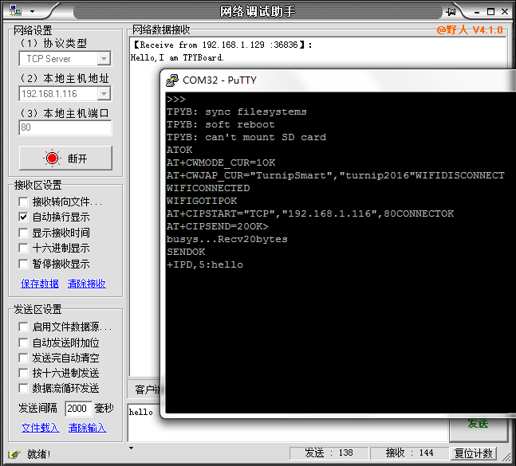
Task: Open the TCP Server protocol type dropdown
Action: click(x=104, y=59)
